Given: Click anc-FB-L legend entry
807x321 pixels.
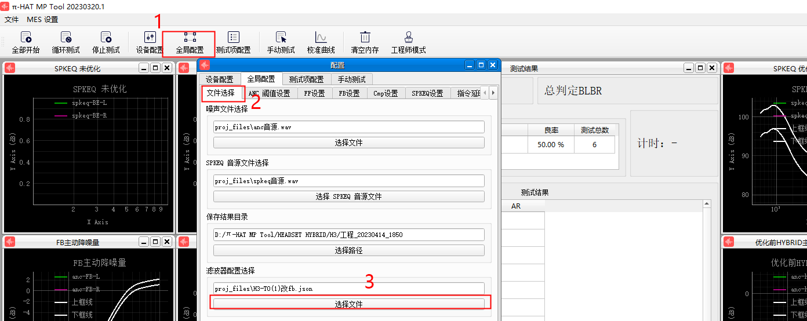Looking at the screenshot, I should pos(77,277).
